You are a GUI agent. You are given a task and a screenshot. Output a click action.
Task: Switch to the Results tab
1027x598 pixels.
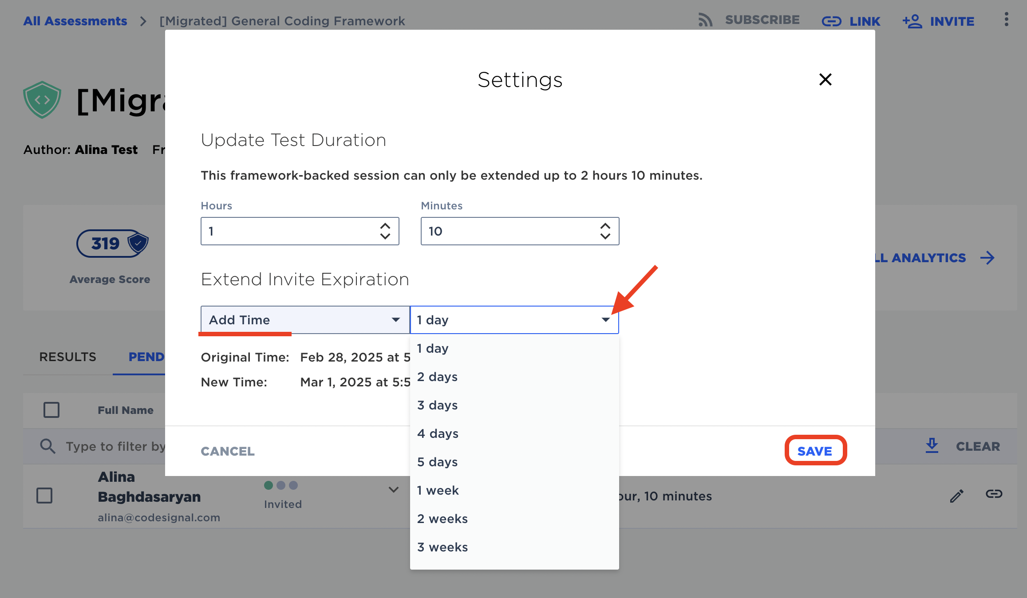(67, 357)
